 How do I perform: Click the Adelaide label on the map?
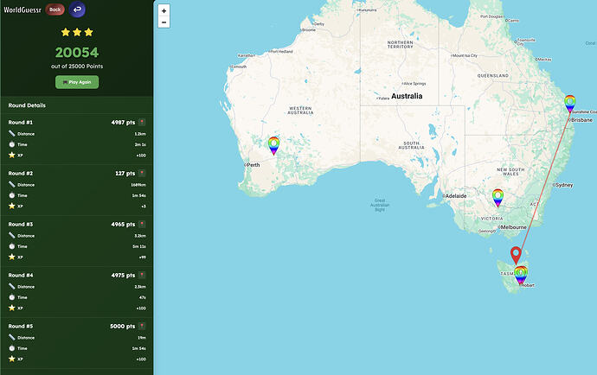(x=456, y=196)
